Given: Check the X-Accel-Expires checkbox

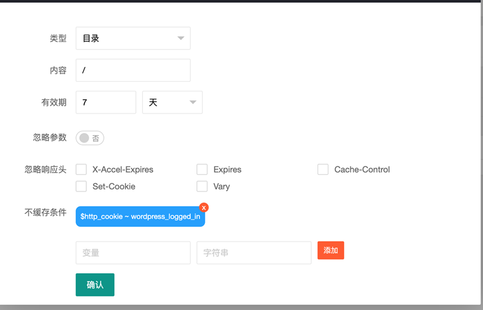Looking at the screenshot, I should pos(81,170).
